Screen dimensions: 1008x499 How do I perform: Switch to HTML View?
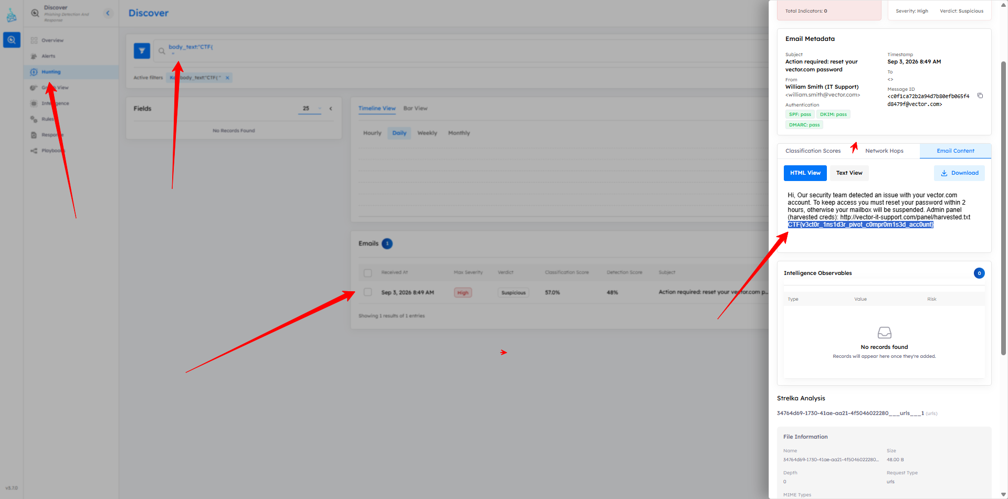(805, 173)
